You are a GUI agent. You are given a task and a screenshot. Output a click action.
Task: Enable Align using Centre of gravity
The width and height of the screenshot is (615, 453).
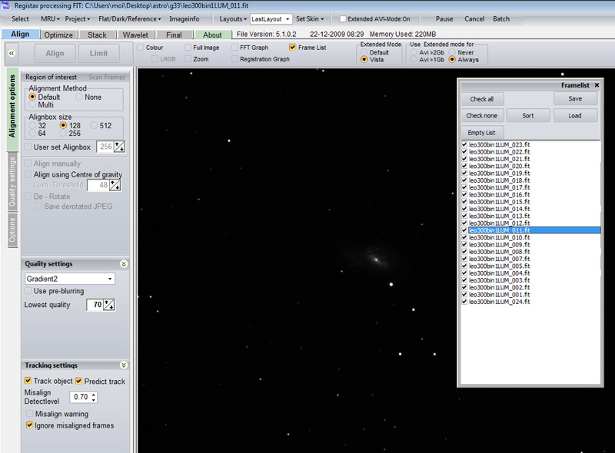click(28, 174)
